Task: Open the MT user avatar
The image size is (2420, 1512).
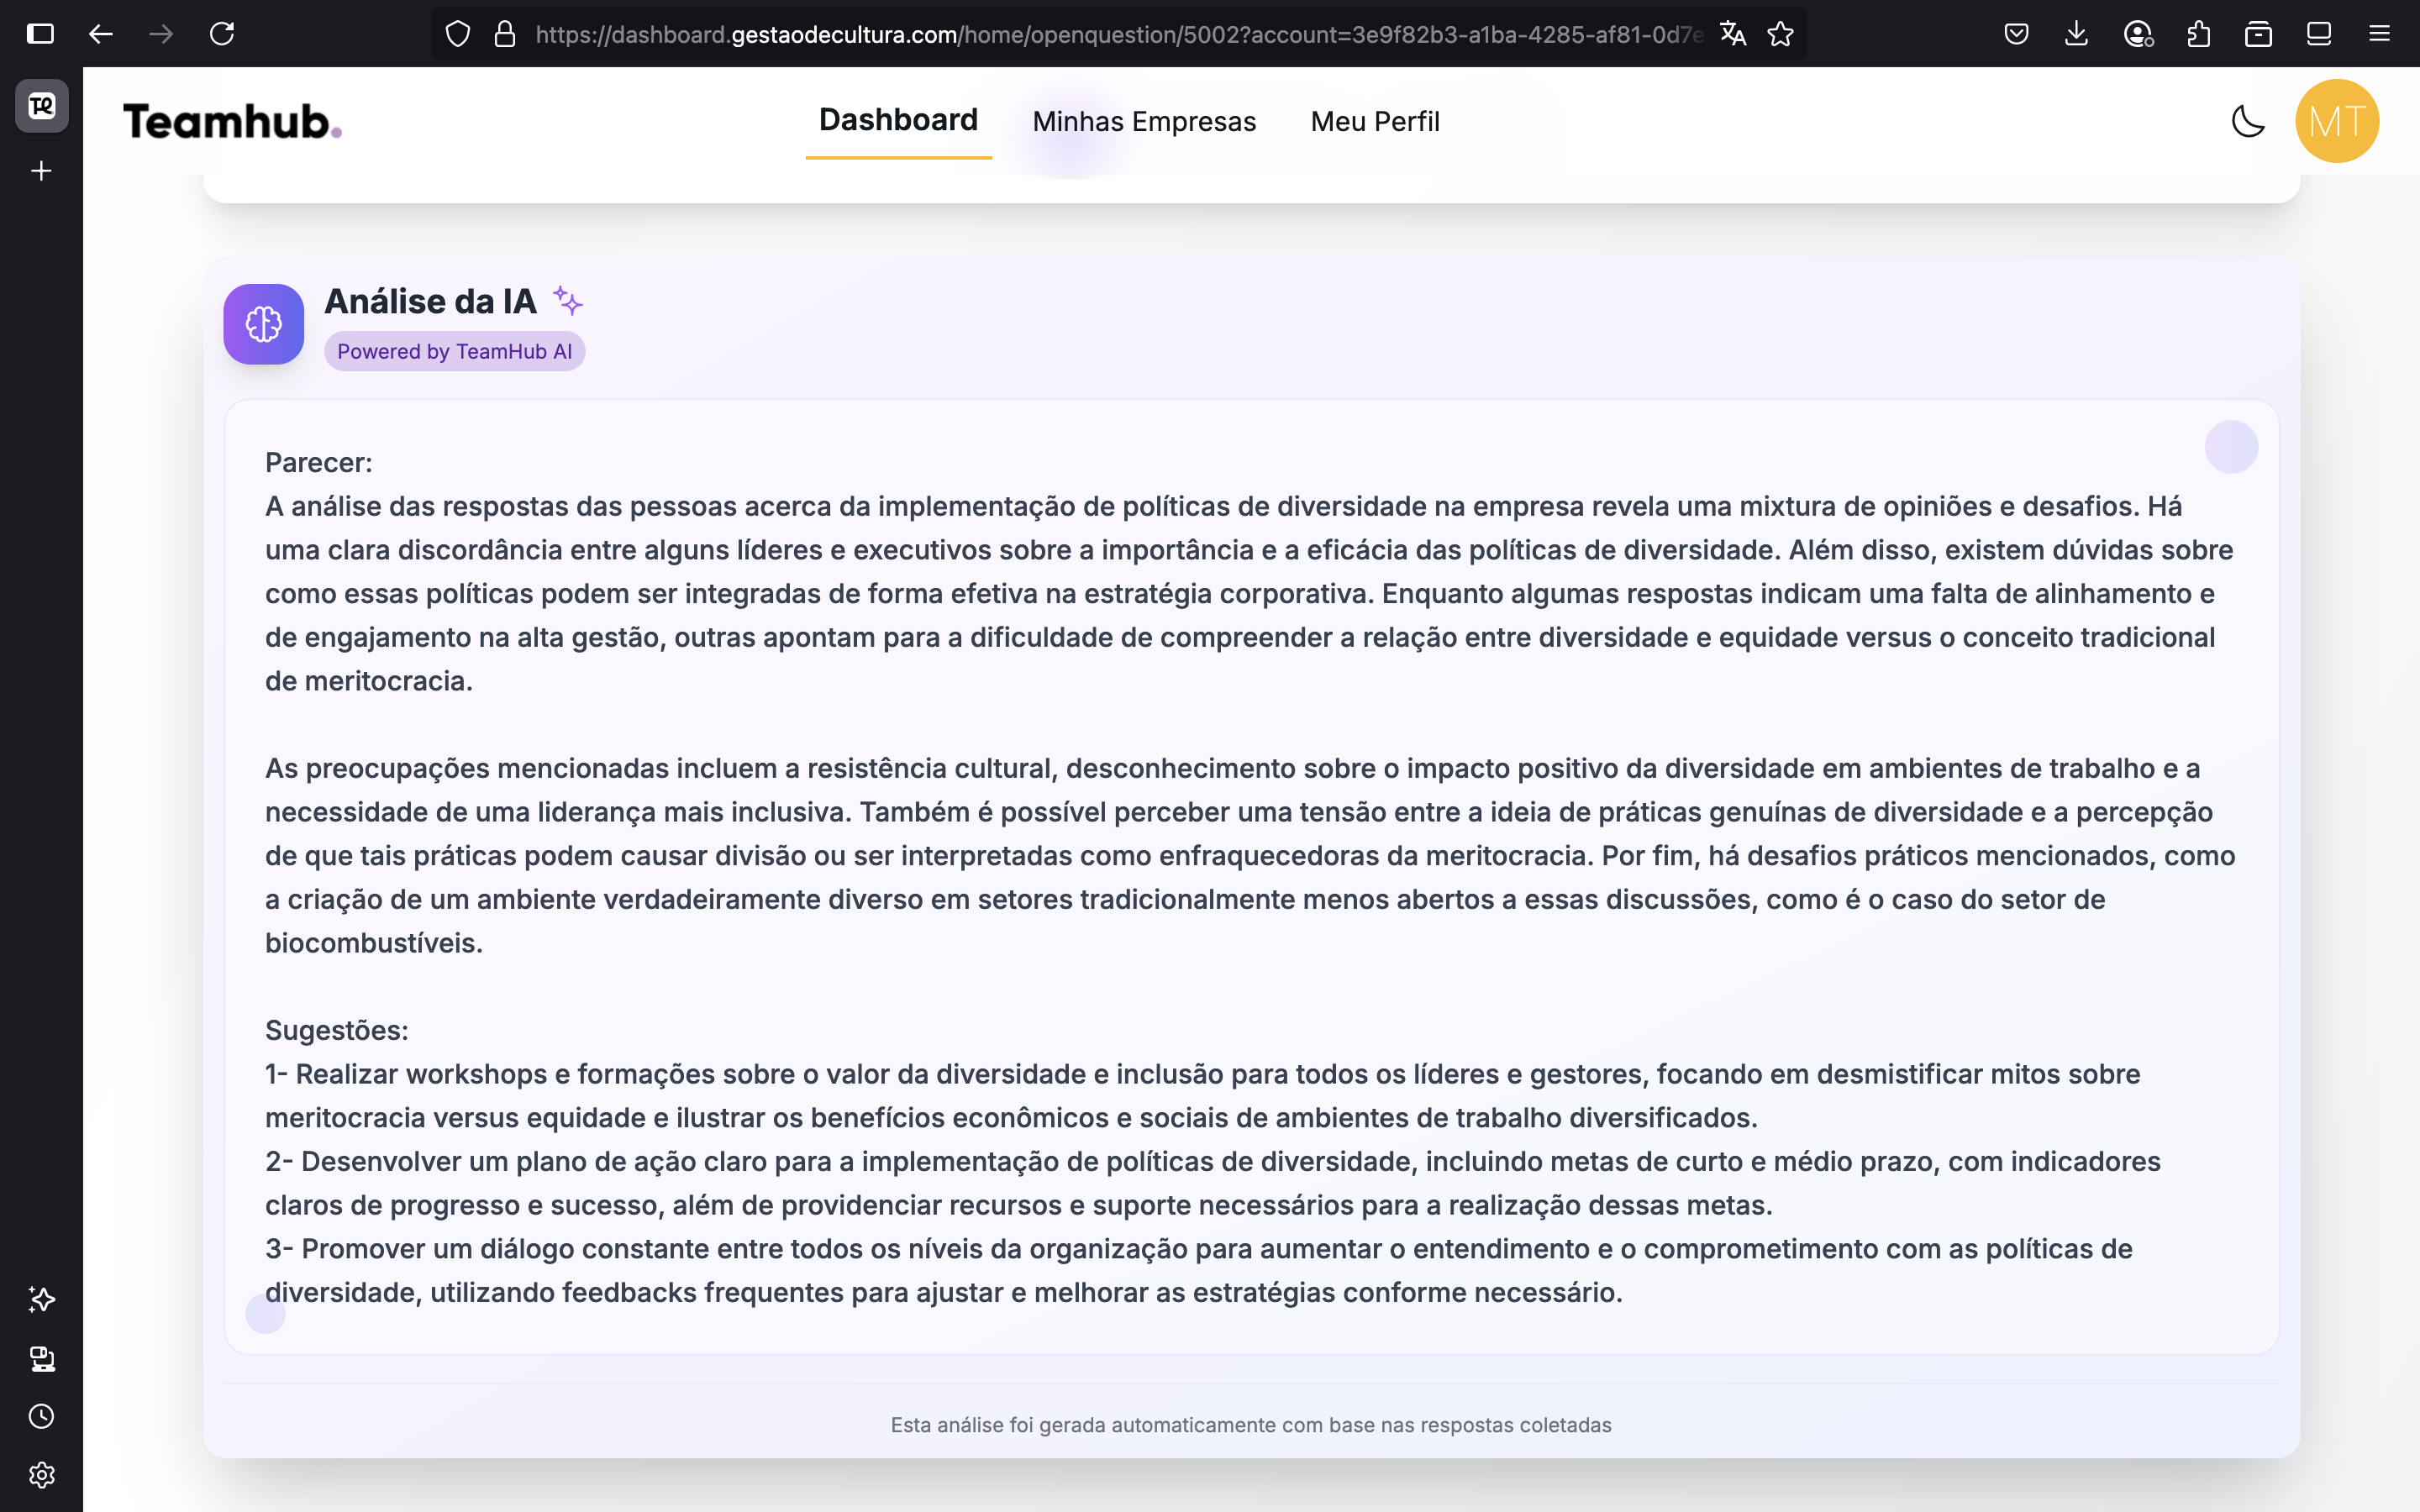Action: 2337,120
